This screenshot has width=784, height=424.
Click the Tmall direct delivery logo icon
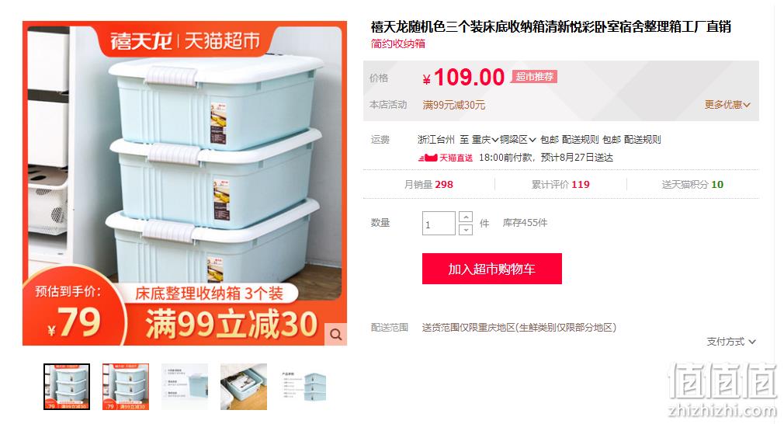445,158
